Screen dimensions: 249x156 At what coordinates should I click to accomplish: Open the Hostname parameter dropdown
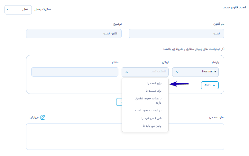click(195, 72)
